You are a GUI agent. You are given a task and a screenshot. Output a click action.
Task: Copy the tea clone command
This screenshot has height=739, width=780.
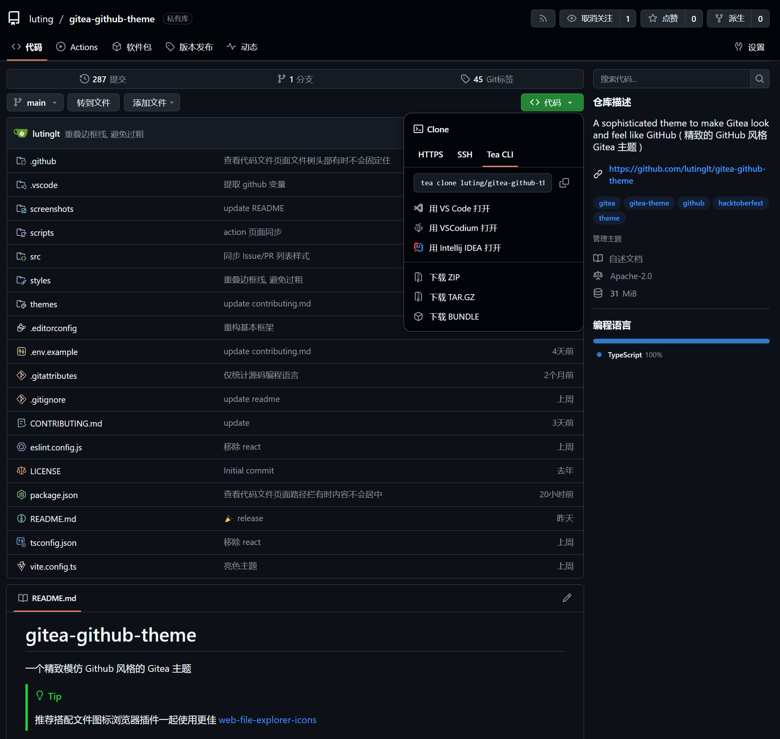564,183
